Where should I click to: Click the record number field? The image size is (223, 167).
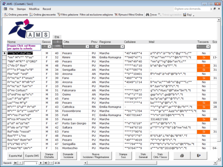click(x=31, y=163)
